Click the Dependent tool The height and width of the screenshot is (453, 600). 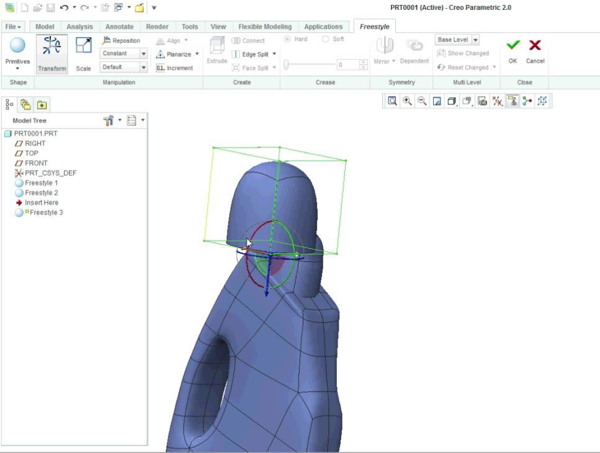pyautogui.click(x=414, y=52)
